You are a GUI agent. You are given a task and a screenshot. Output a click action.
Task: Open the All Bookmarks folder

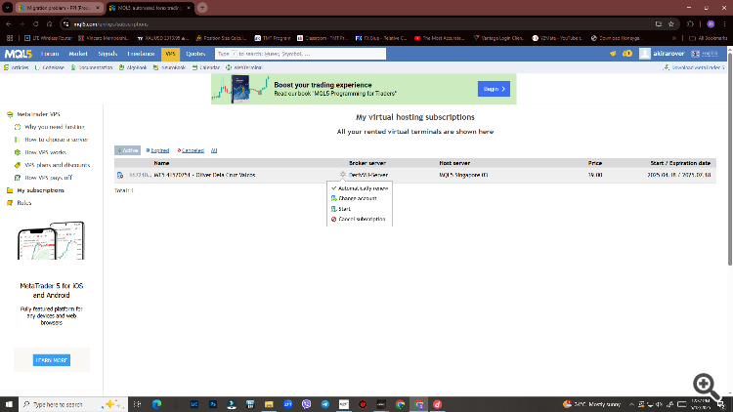(x=709, y=38)
